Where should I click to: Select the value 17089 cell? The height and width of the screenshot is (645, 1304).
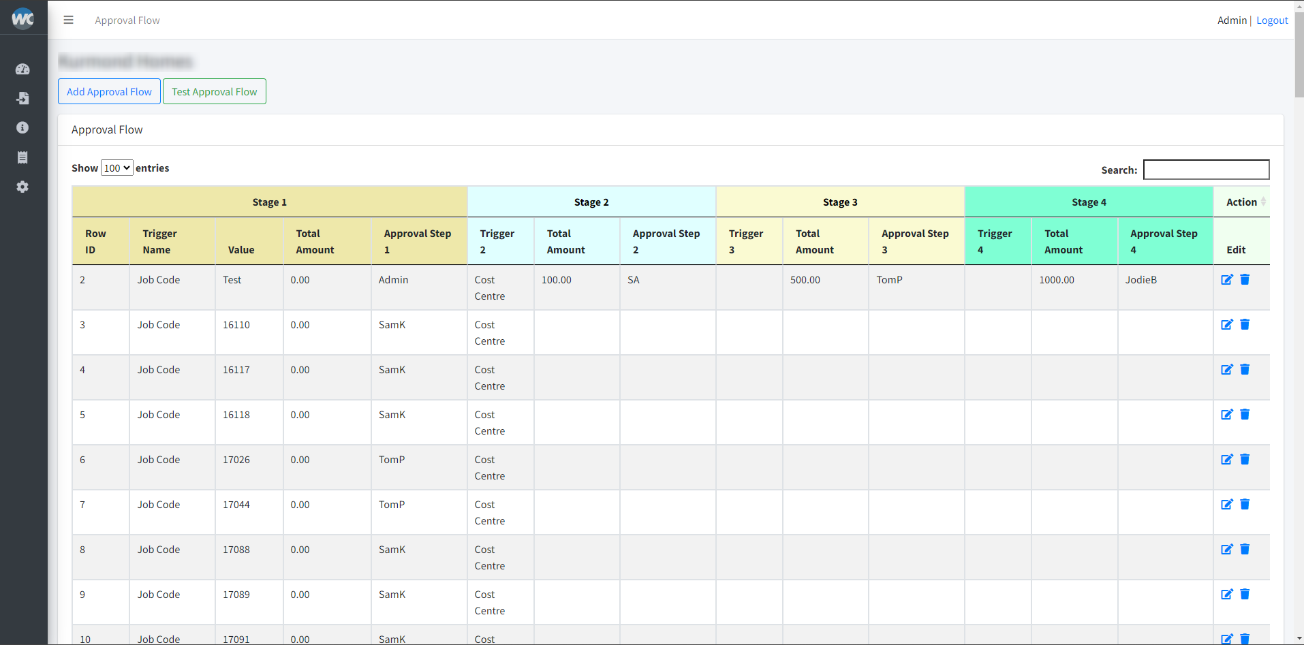pyautogui.click(x=249, y=602)
